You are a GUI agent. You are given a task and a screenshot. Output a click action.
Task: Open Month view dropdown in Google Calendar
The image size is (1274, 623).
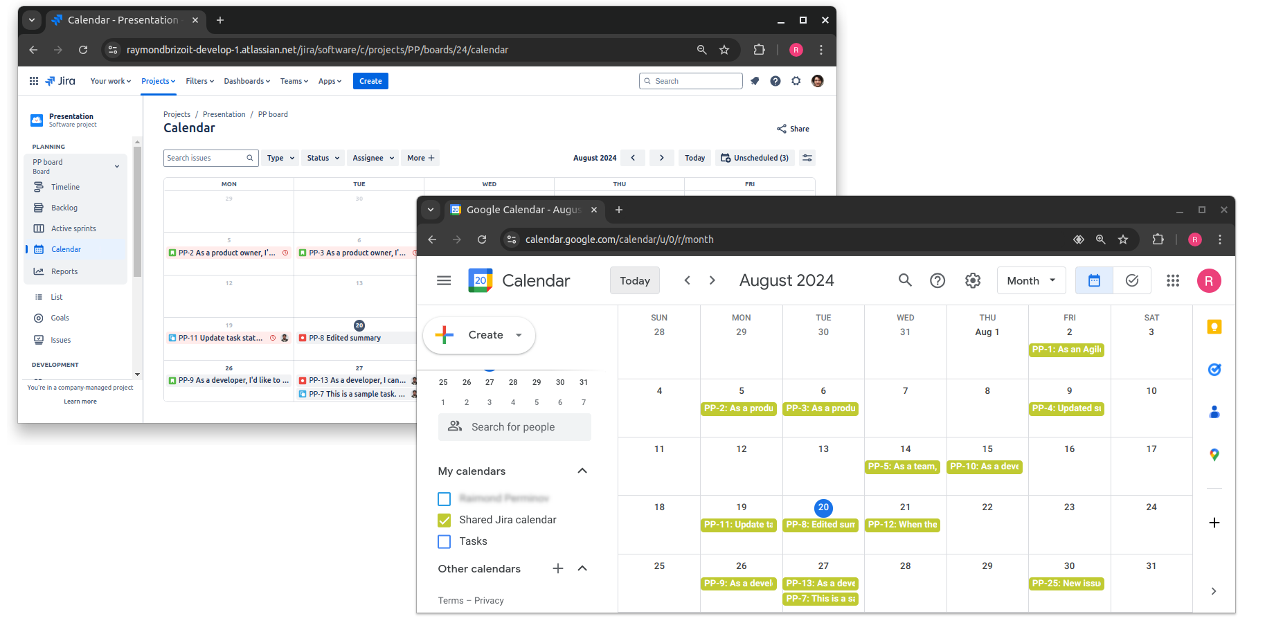[1032, 280]
